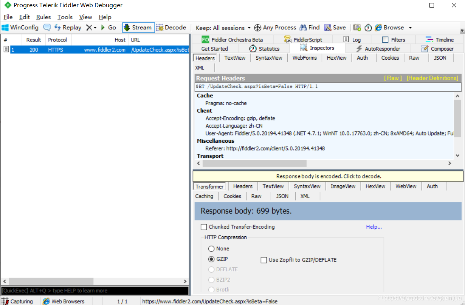The width and height of the screenshot is (465, 305).
Task: Click the request headers horizontal scrollbar
Action: [254, 163]
